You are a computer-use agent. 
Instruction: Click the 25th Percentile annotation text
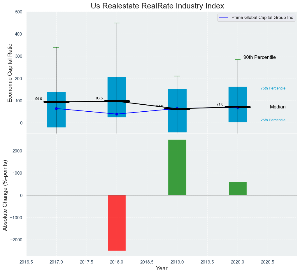click(x=273, y=120)
